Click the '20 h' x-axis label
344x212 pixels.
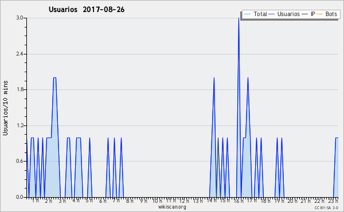point(292,201)
